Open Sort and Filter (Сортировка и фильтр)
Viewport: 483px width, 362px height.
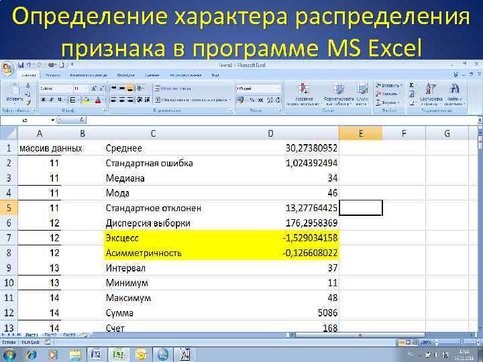click(431, 95)
